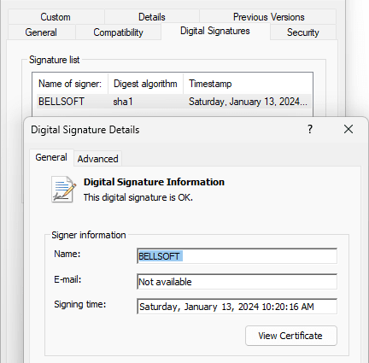Select BELLSOFT row in signature list
Screen dimensions: 369x363
tap(173, 102)
